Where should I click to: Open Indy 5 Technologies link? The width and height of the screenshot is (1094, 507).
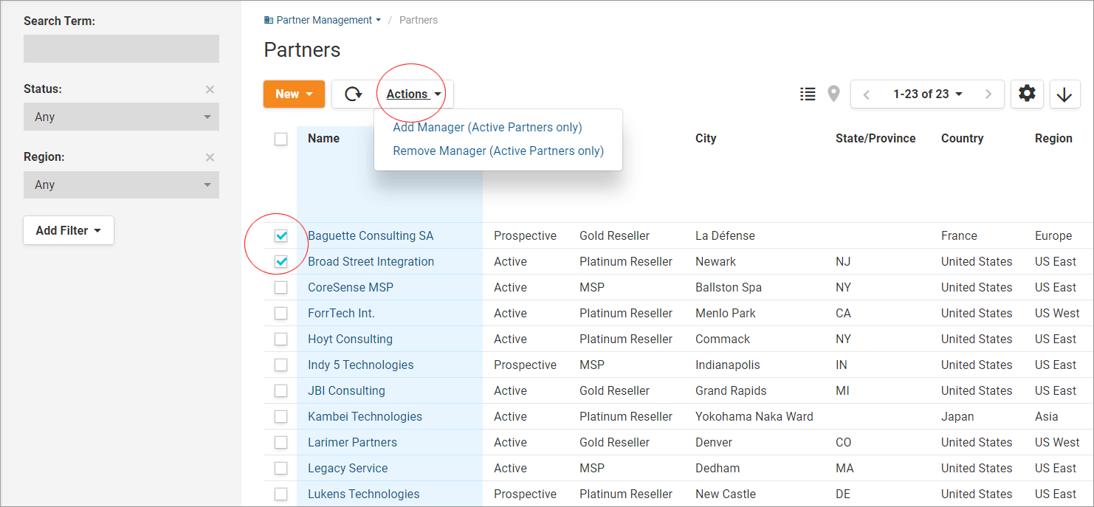360,365
